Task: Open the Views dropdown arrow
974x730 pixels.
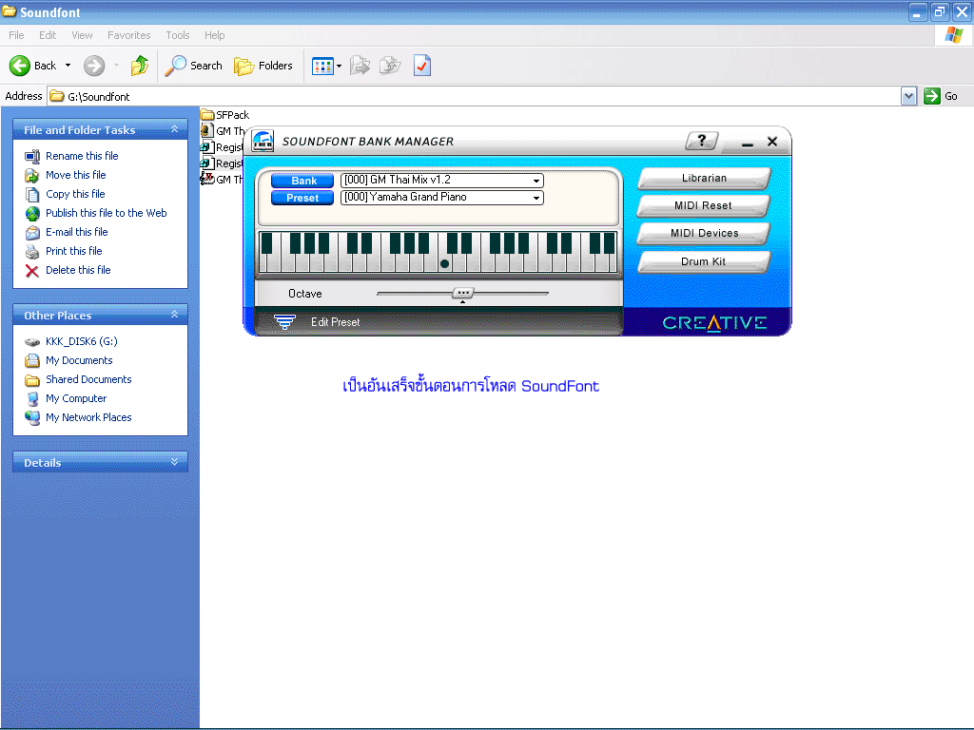Action: pos(340,66)
